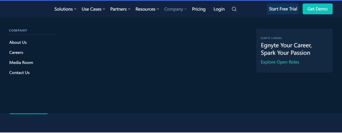The height and width of the screenshot is (133, 342).
Task: Click the Get Demo button
Action: pos(317,9)
